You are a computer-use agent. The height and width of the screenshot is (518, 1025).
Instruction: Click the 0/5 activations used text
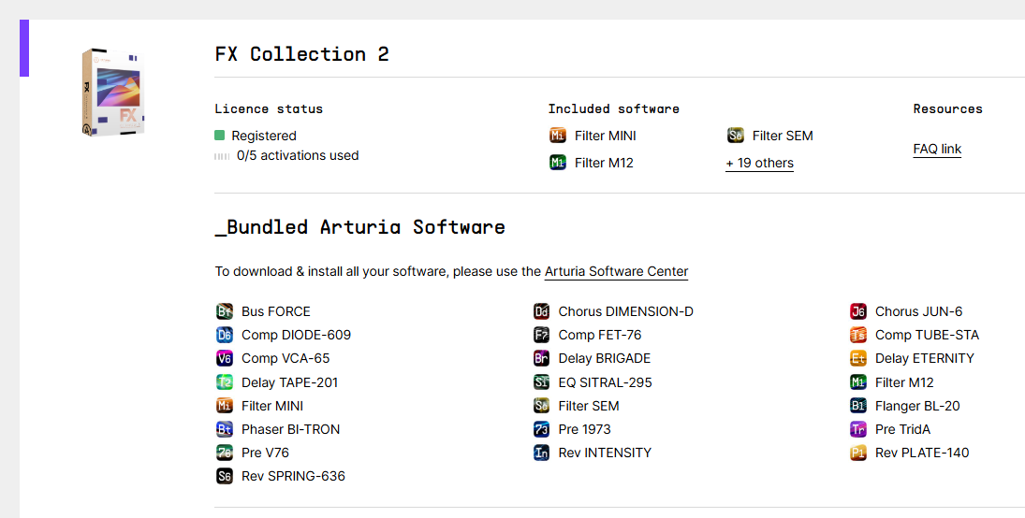click(298, 155)
